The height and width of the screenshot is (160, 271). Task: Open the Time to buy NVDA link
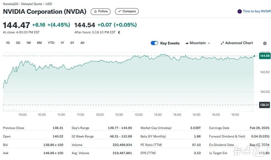pos(257,11)
